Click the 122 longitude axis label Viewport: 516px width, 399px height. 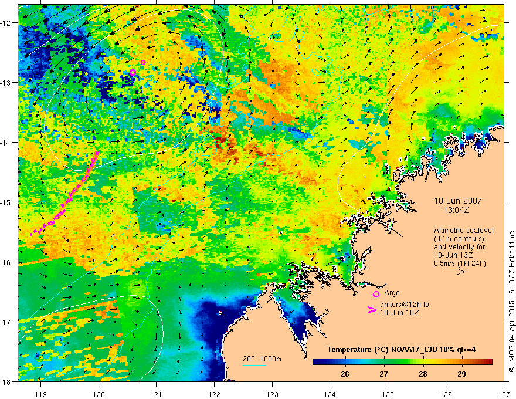tap(214, 394)
